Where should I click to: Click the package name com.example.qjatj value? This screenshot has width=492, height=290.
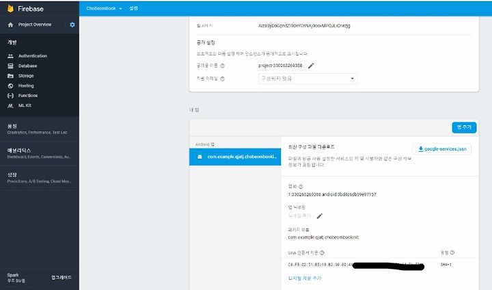(x=323, y=237)
